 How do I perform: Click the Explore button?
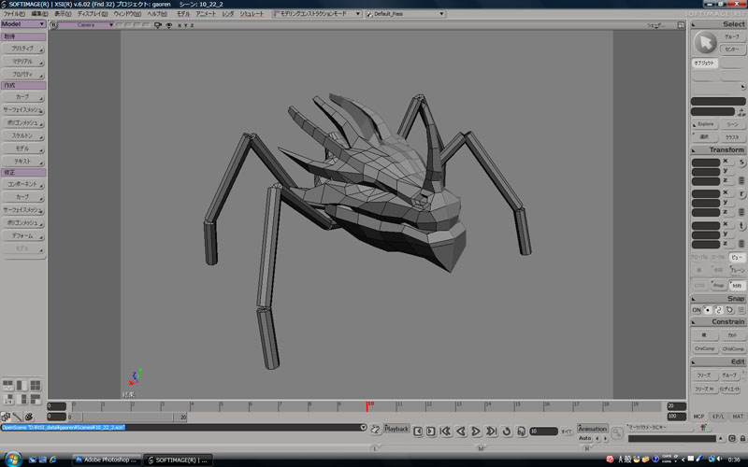tap(705, 124)
